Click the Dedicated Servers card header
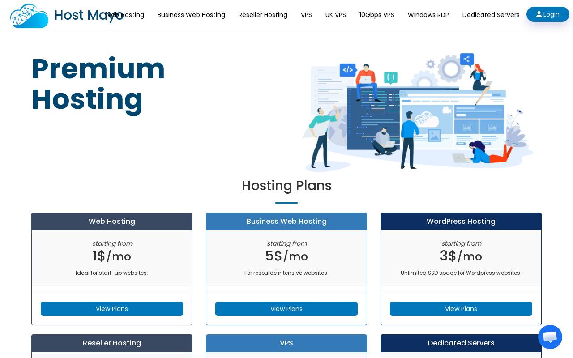Viewport: 573px width, 358px height. click(x=461, y=343)
